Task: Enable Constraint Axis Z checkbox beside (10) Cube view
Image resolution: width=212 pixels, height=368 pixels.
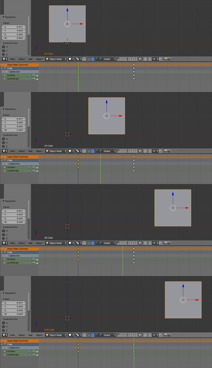Action: pos(4,330)
